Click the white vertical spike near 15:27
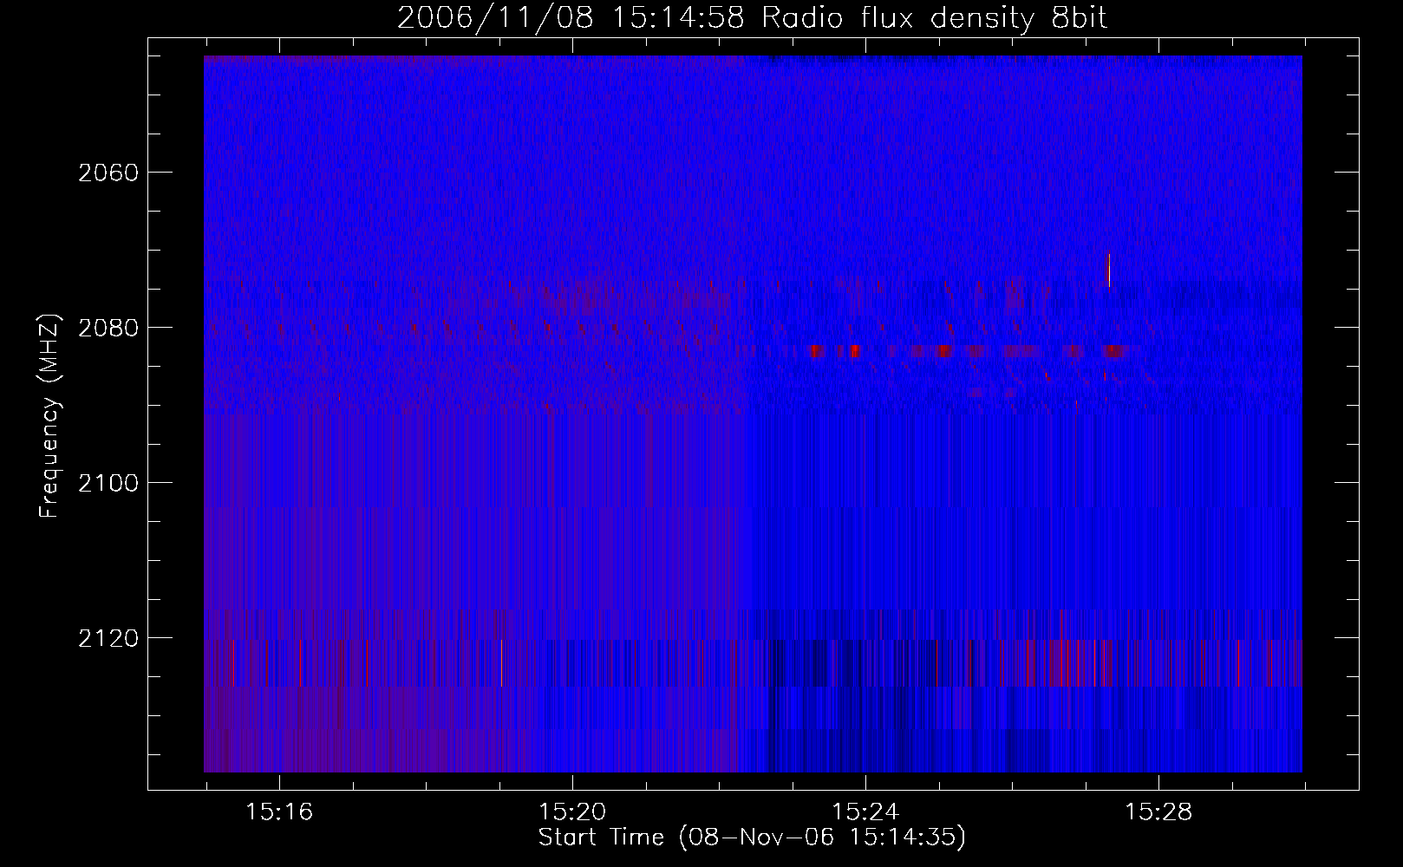1403x867 pixels. pos(1108,270)
